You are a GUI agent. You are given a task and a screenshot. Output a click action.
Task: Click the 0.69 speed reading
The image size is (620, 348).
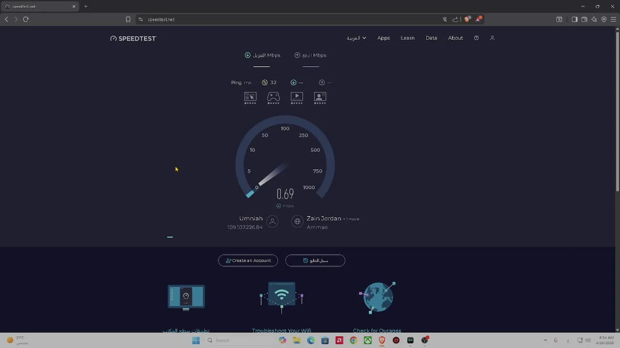[x=285, y=194]
